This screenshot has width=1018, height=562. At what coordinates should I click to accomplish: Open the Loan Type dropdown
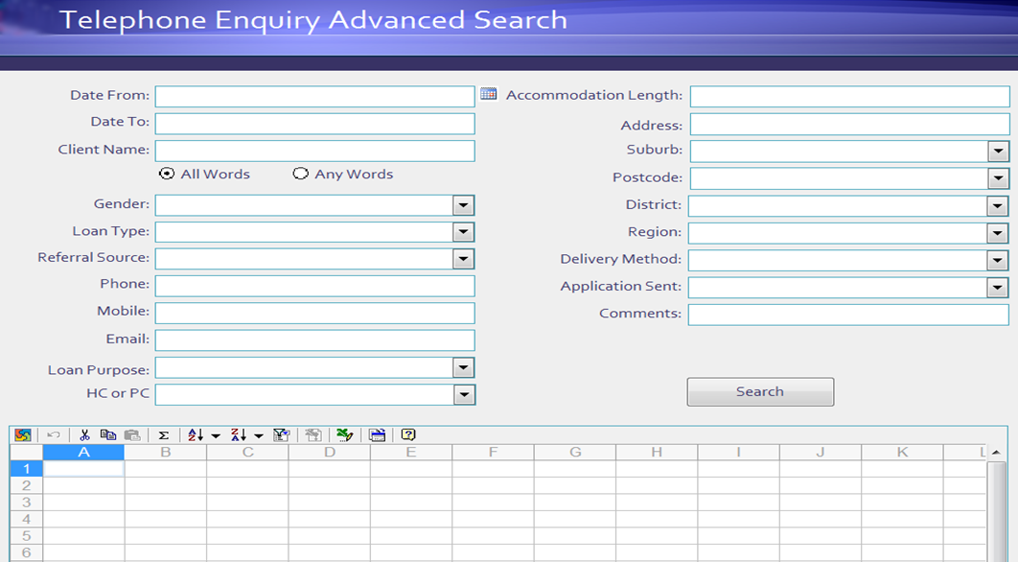pyautogui.click(x=464, y=231)
